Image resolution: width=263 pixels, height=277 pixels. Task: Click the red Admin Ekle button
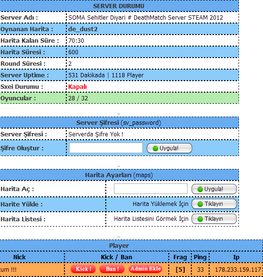pyautogui.click(x=146, y=269)
